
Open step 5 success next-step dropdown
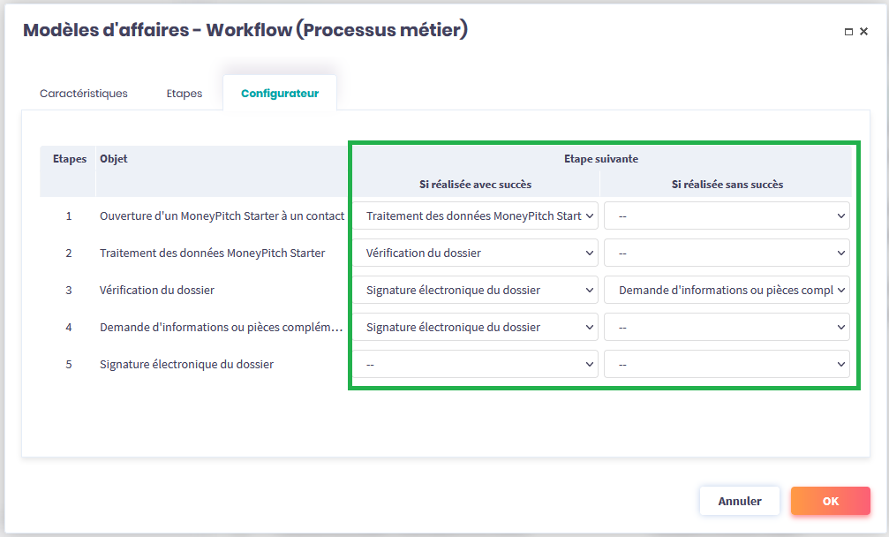[475, 364]
